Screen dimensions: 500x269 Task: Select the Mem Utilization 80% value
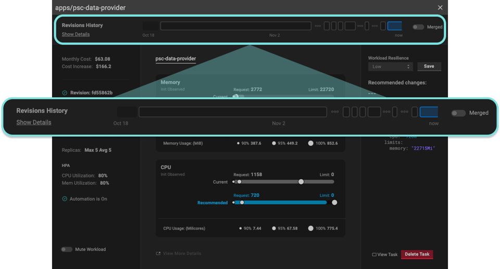point(104,183)
